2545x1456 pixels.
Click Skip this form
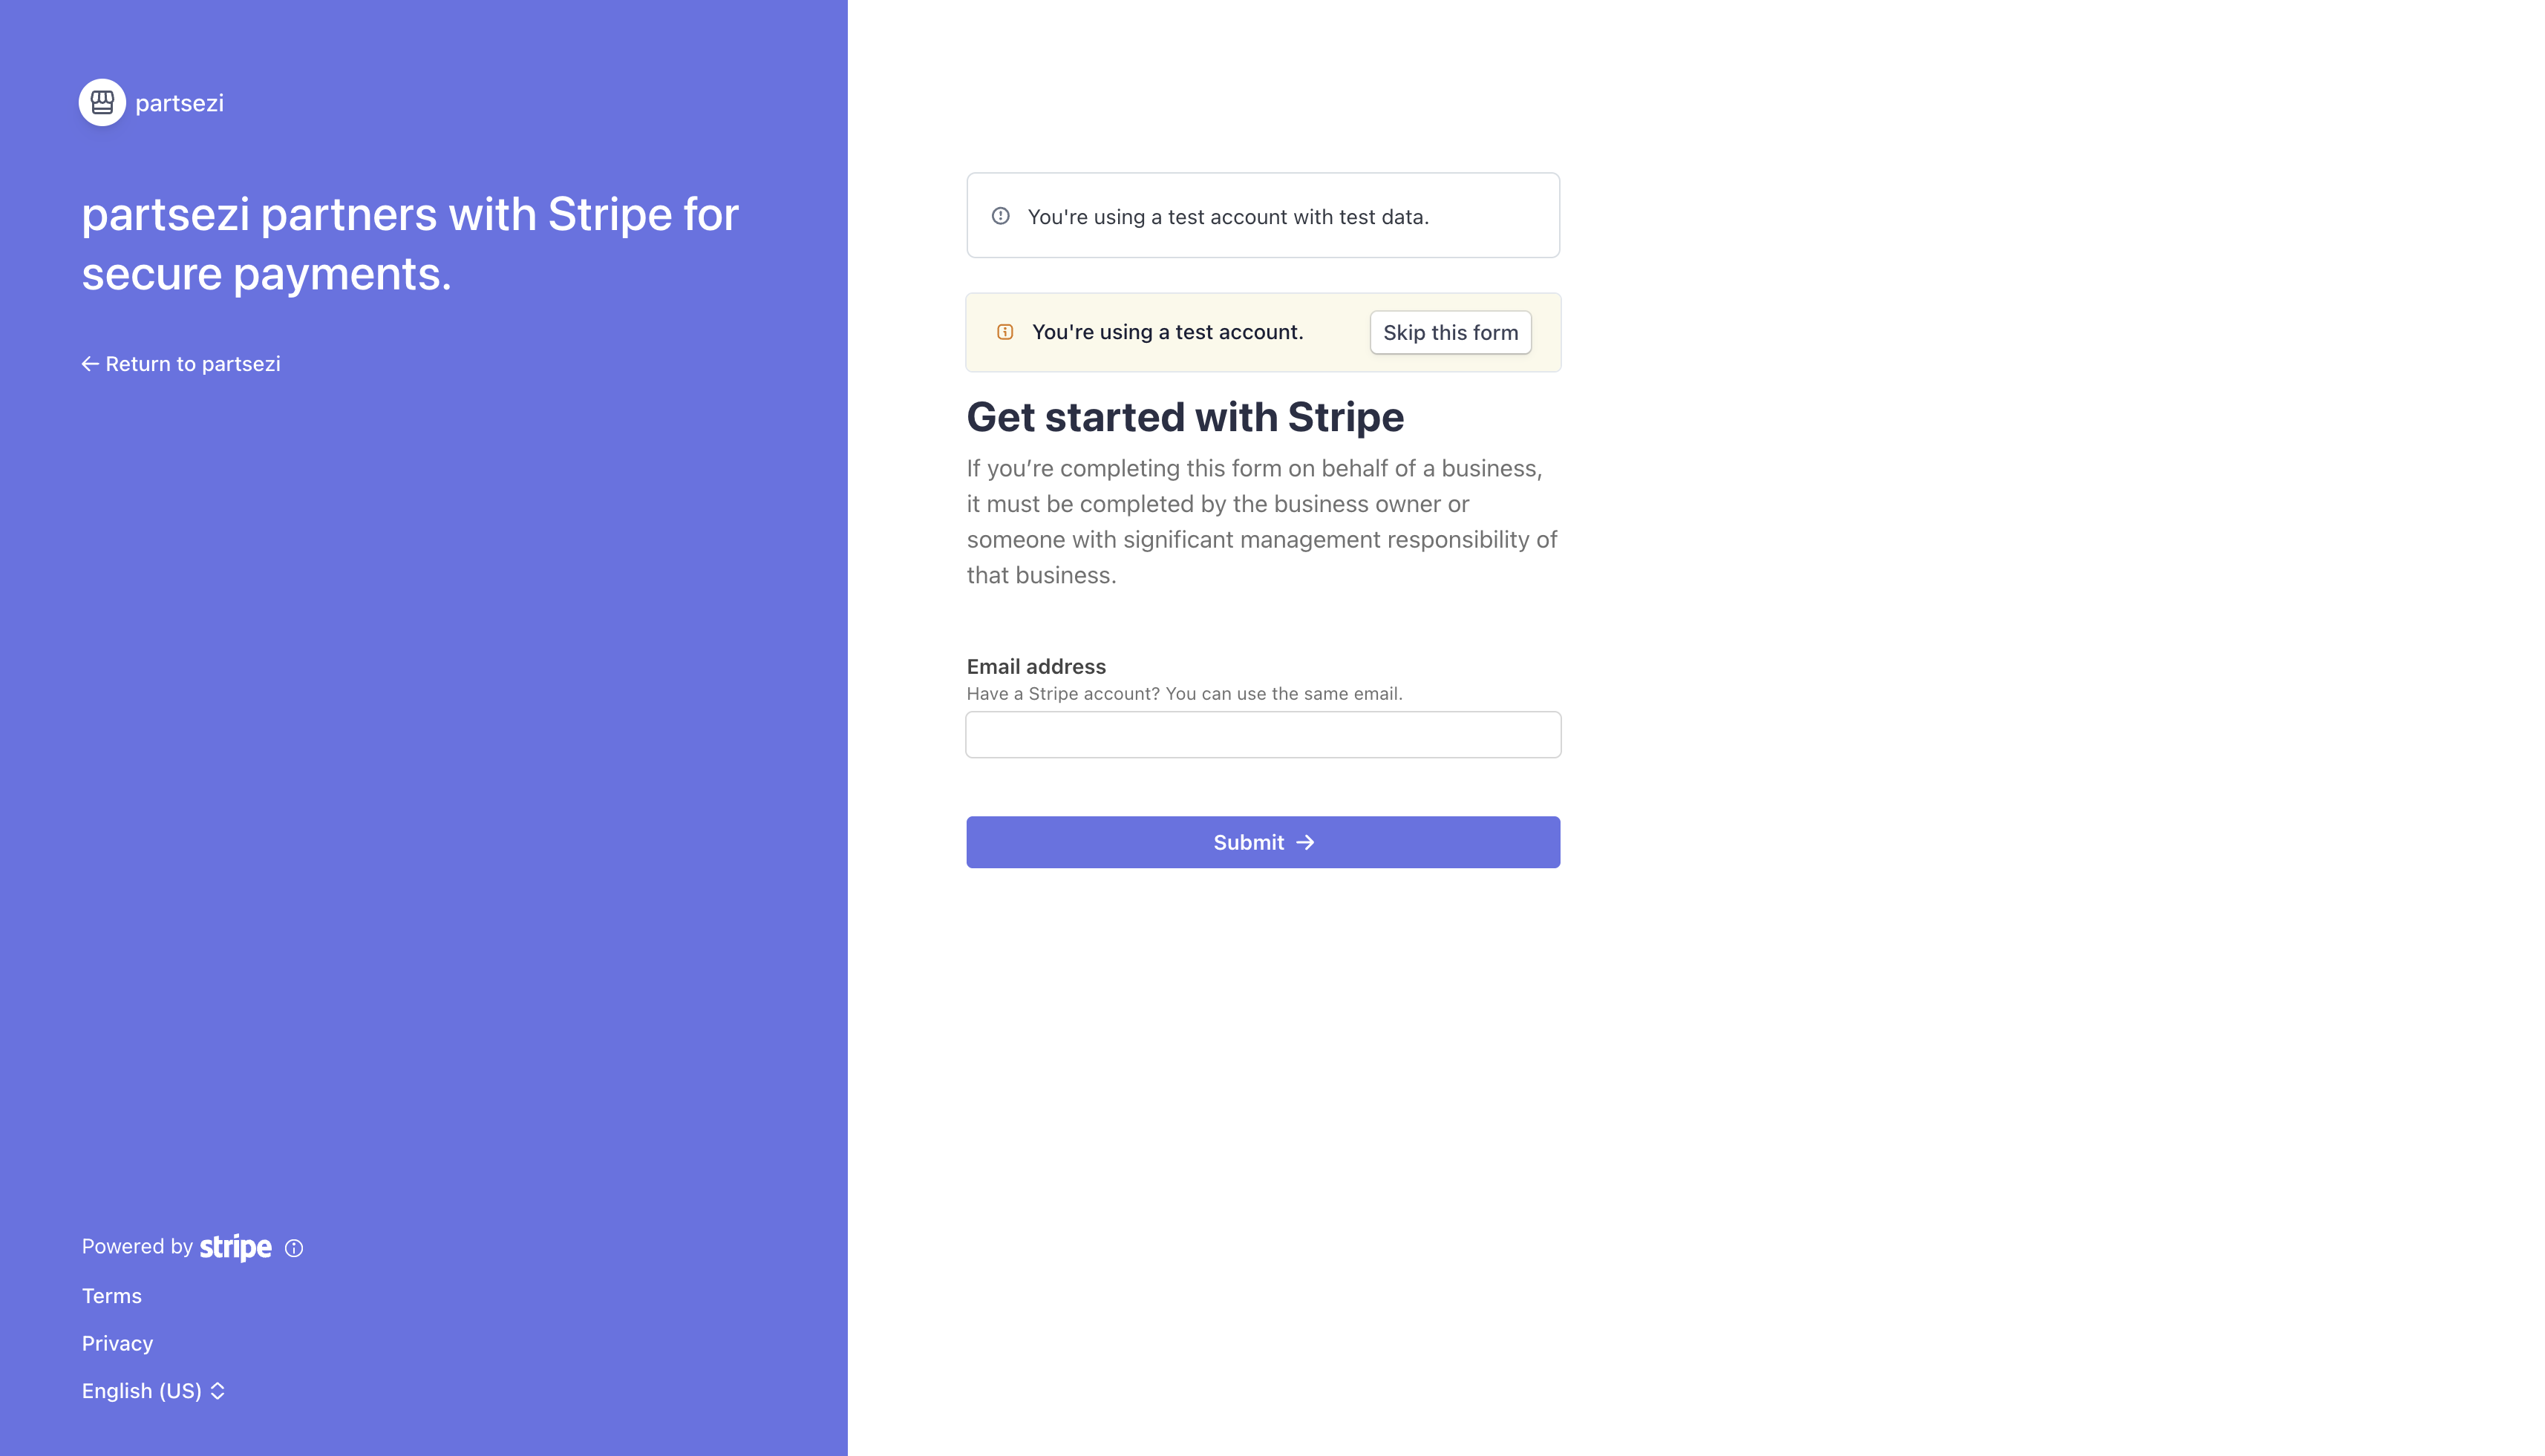tap(1450, 331)
